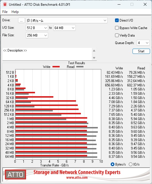Click the red Write legend swatch

click(x=56, y=67)
